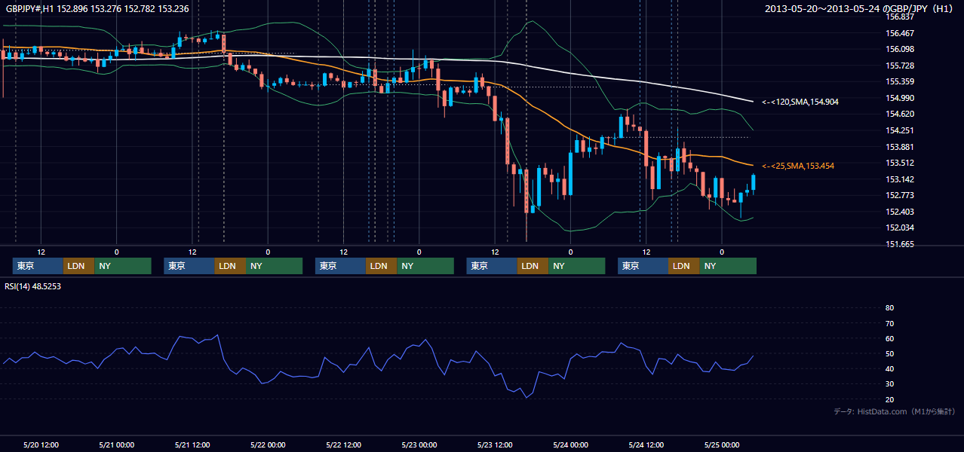Click the 151.665 bottom price label
This screenshot has width=964, height=452.
point(900,244)
